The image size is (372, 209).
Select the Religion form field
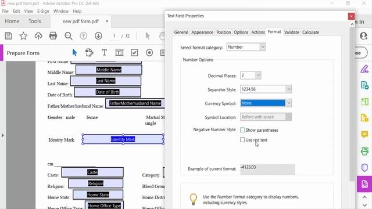pos(95,183)
